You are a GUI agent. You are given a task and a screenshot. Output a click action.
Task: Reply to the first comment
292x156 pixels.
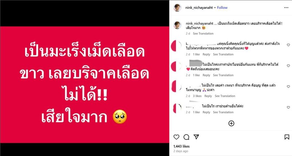point(206,54)
